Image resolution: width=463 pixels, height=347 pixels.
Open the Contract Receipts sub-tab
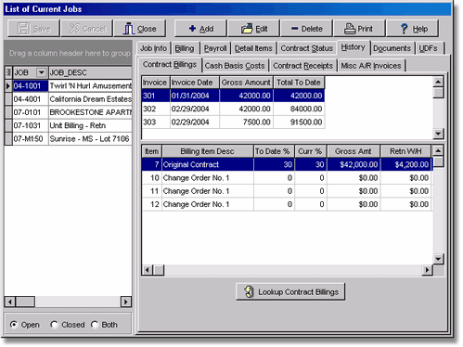pos(303,66)
